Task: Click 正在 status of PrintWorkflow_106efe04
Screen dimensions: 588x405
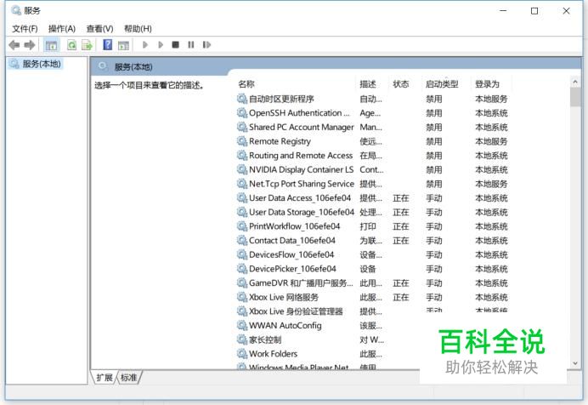Action: [x=400, y=226]
